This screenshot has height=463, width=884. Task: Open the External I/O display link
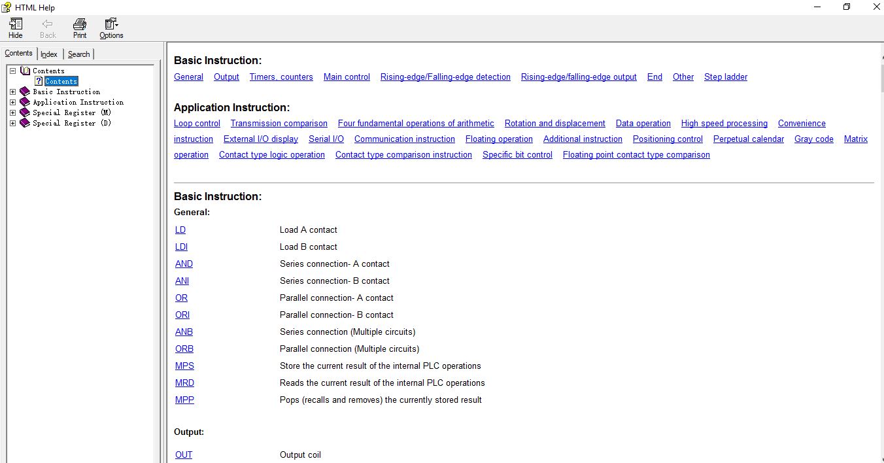261,139
